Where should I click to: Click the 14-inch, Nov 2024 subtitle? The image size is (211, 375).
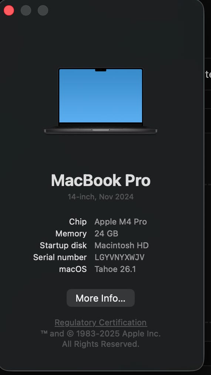point(101,197)
